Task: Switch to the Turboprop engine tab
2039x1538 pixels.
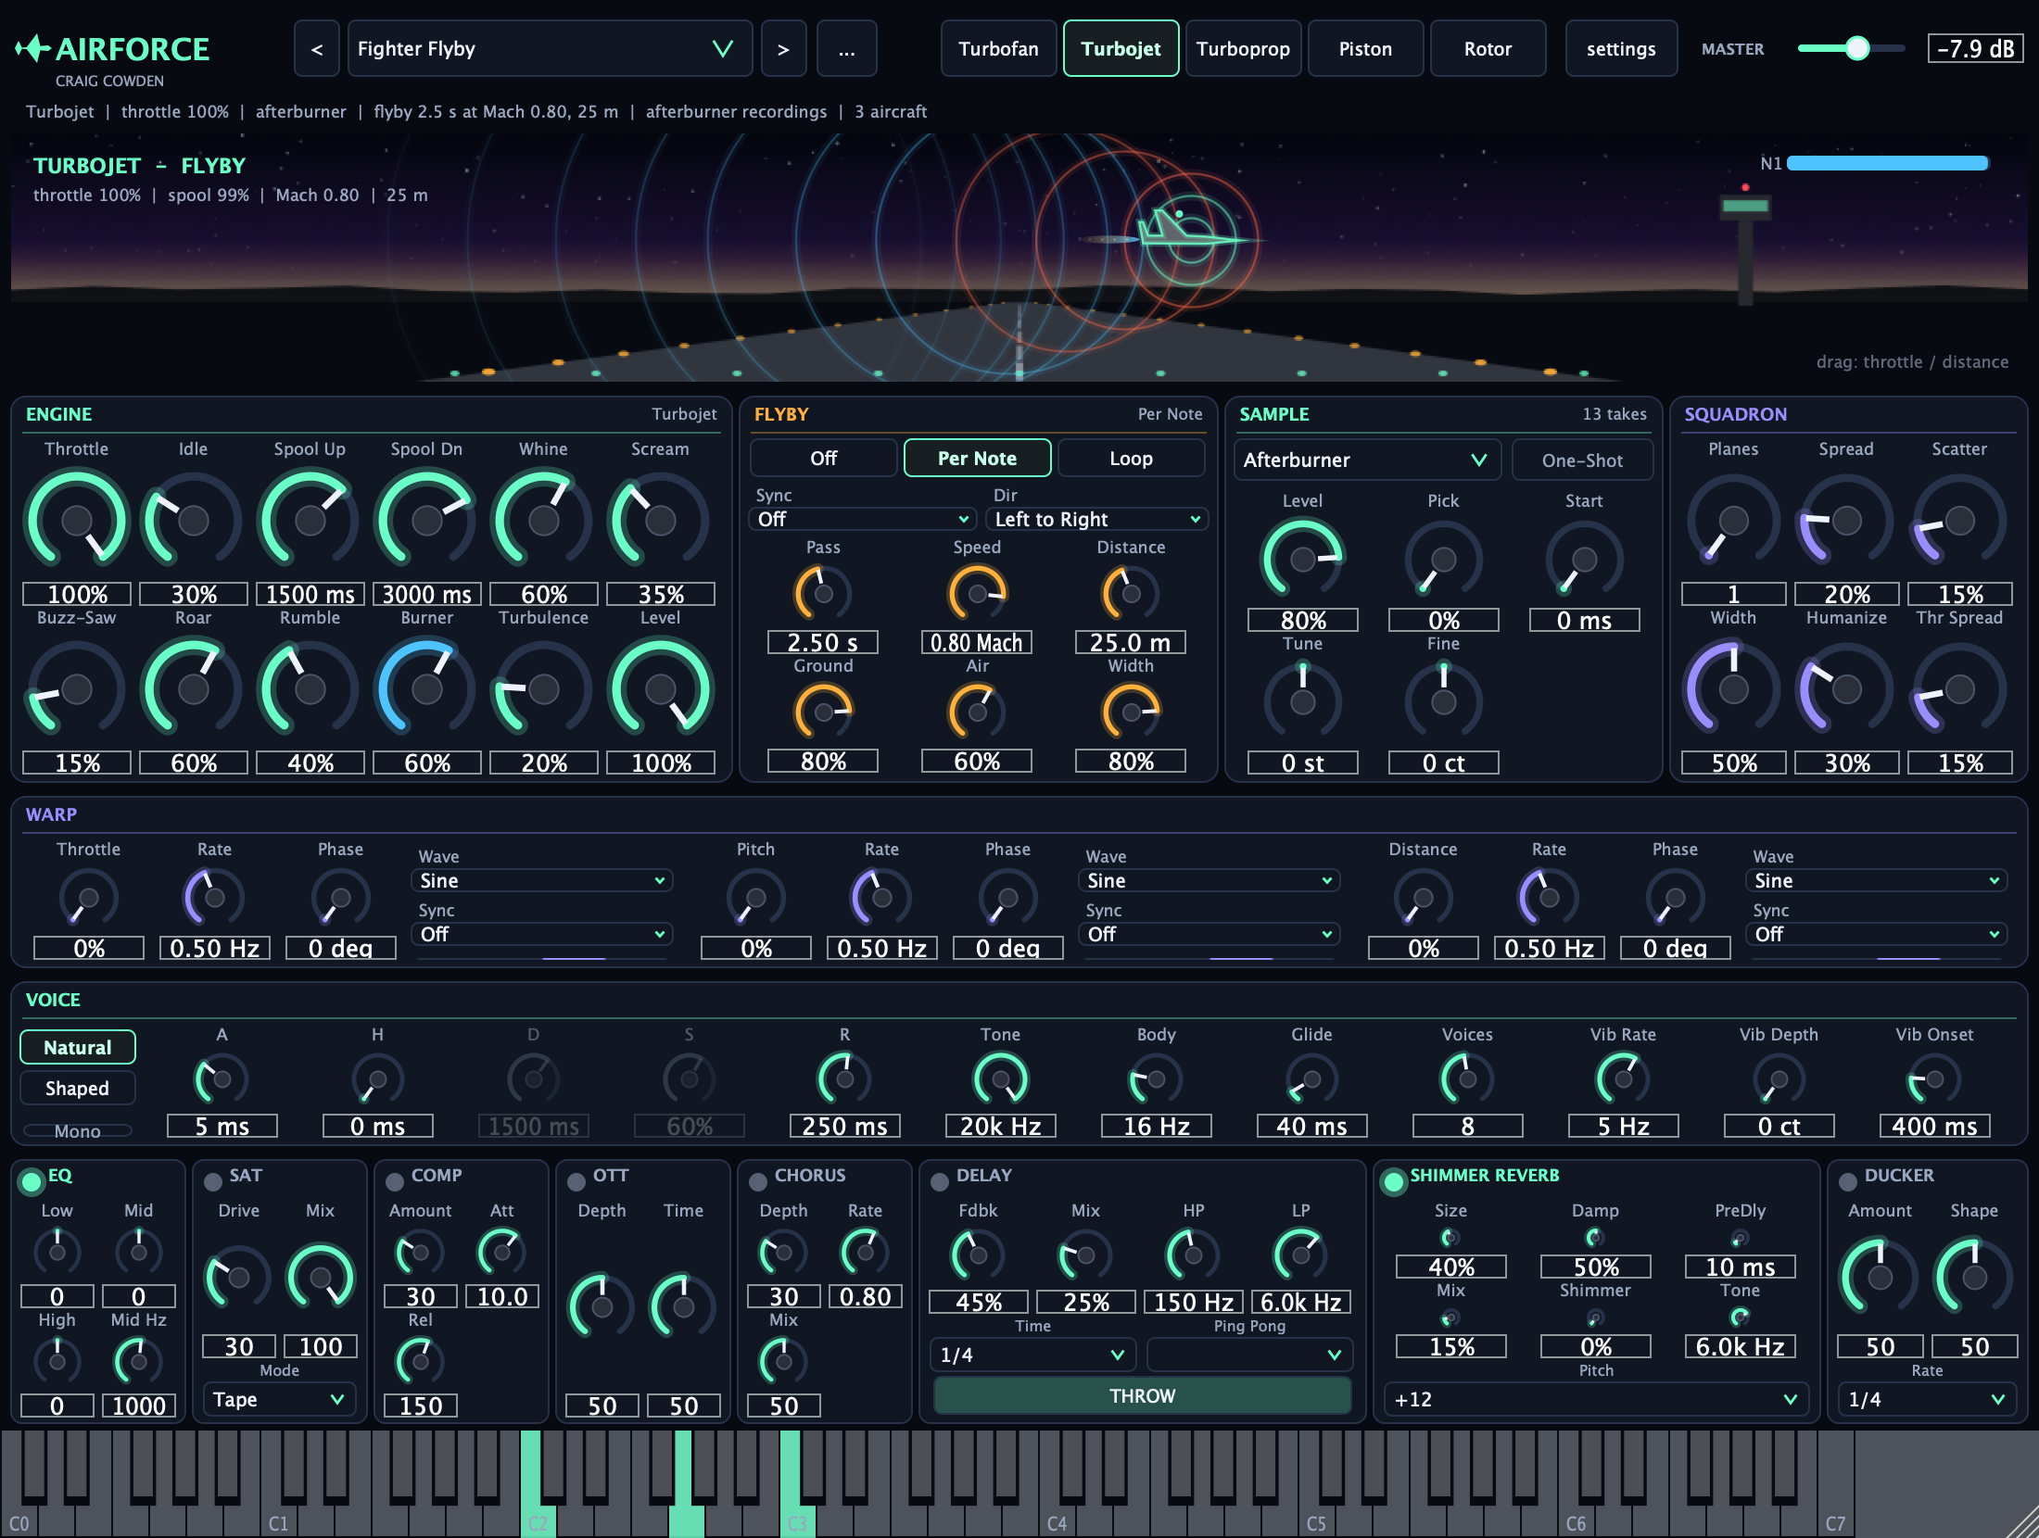Action: click(x=1243, y=49)
